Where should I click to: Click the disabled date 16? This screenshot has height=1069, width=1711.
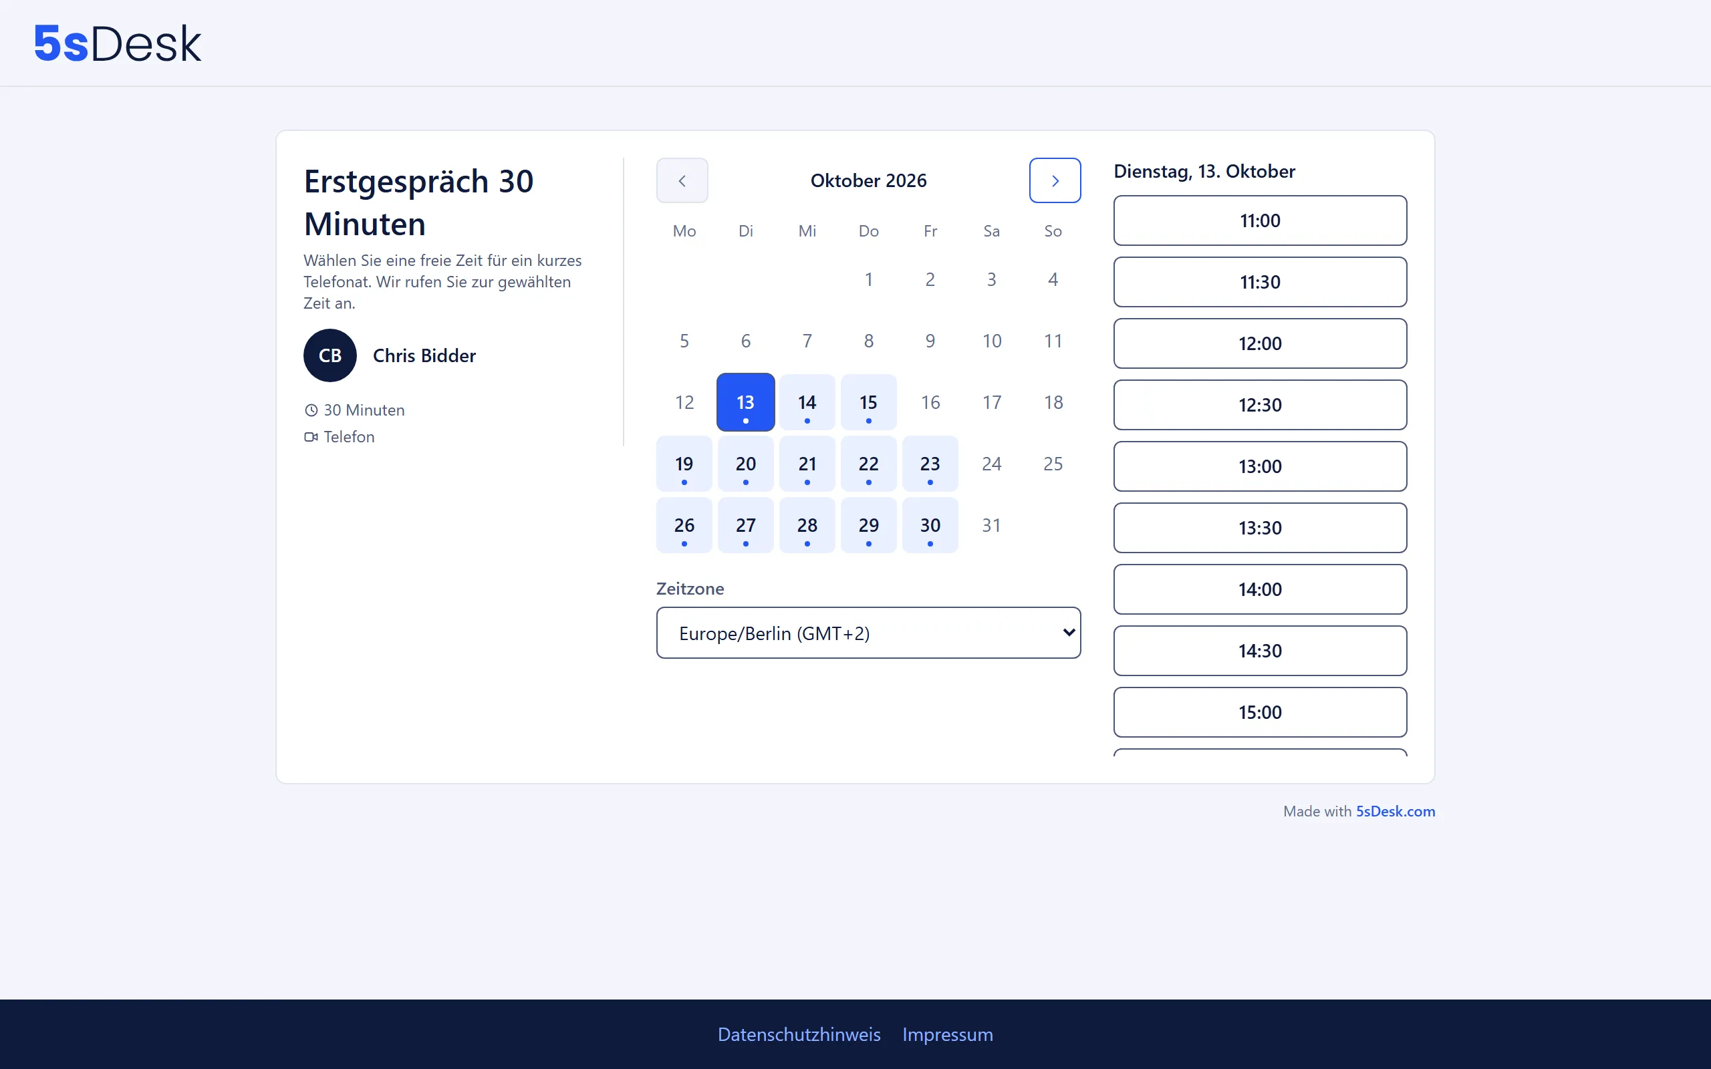[930, 402]
